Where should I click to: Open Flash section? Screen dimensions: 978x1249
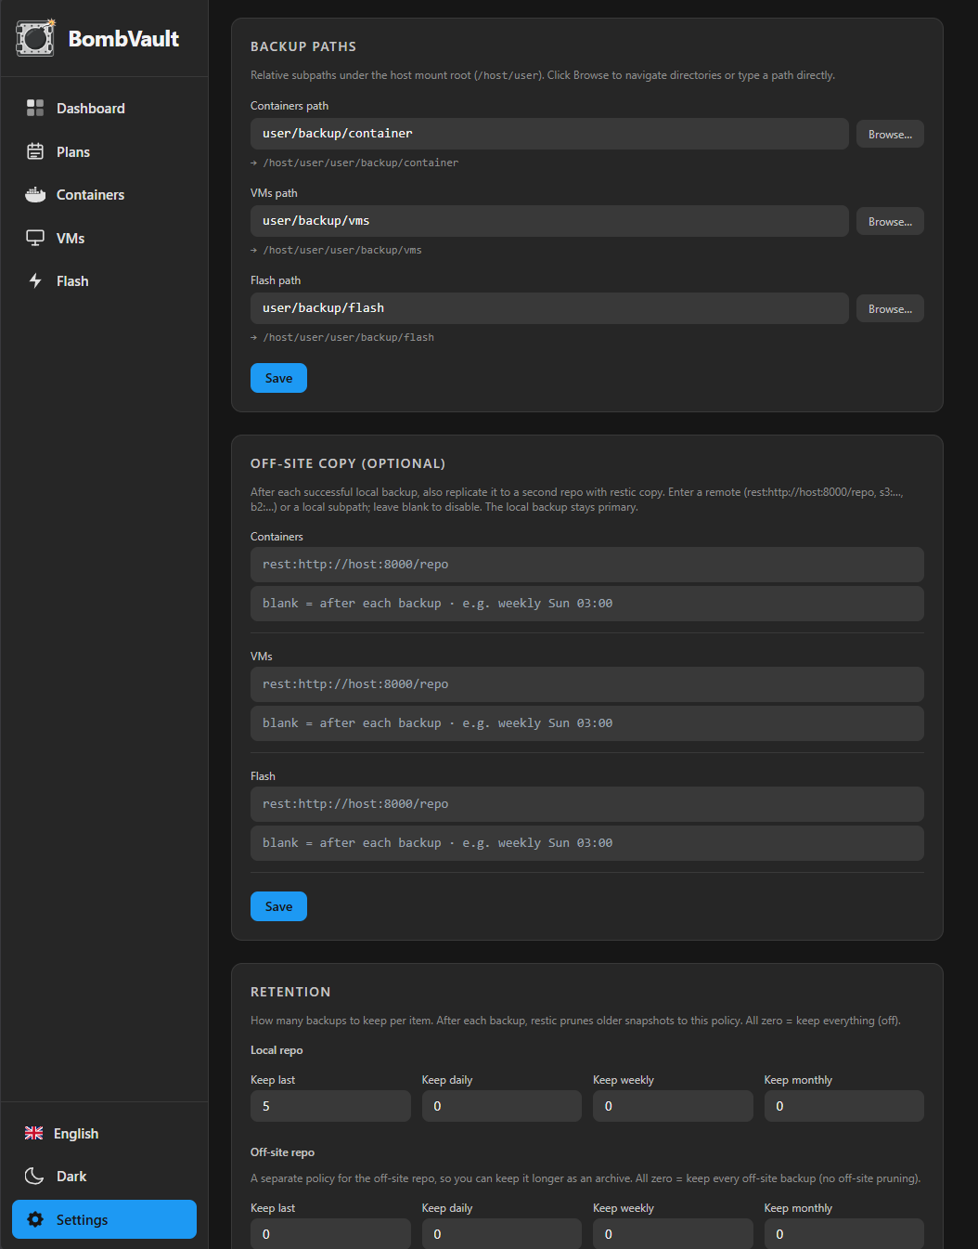tap(104, 280)
